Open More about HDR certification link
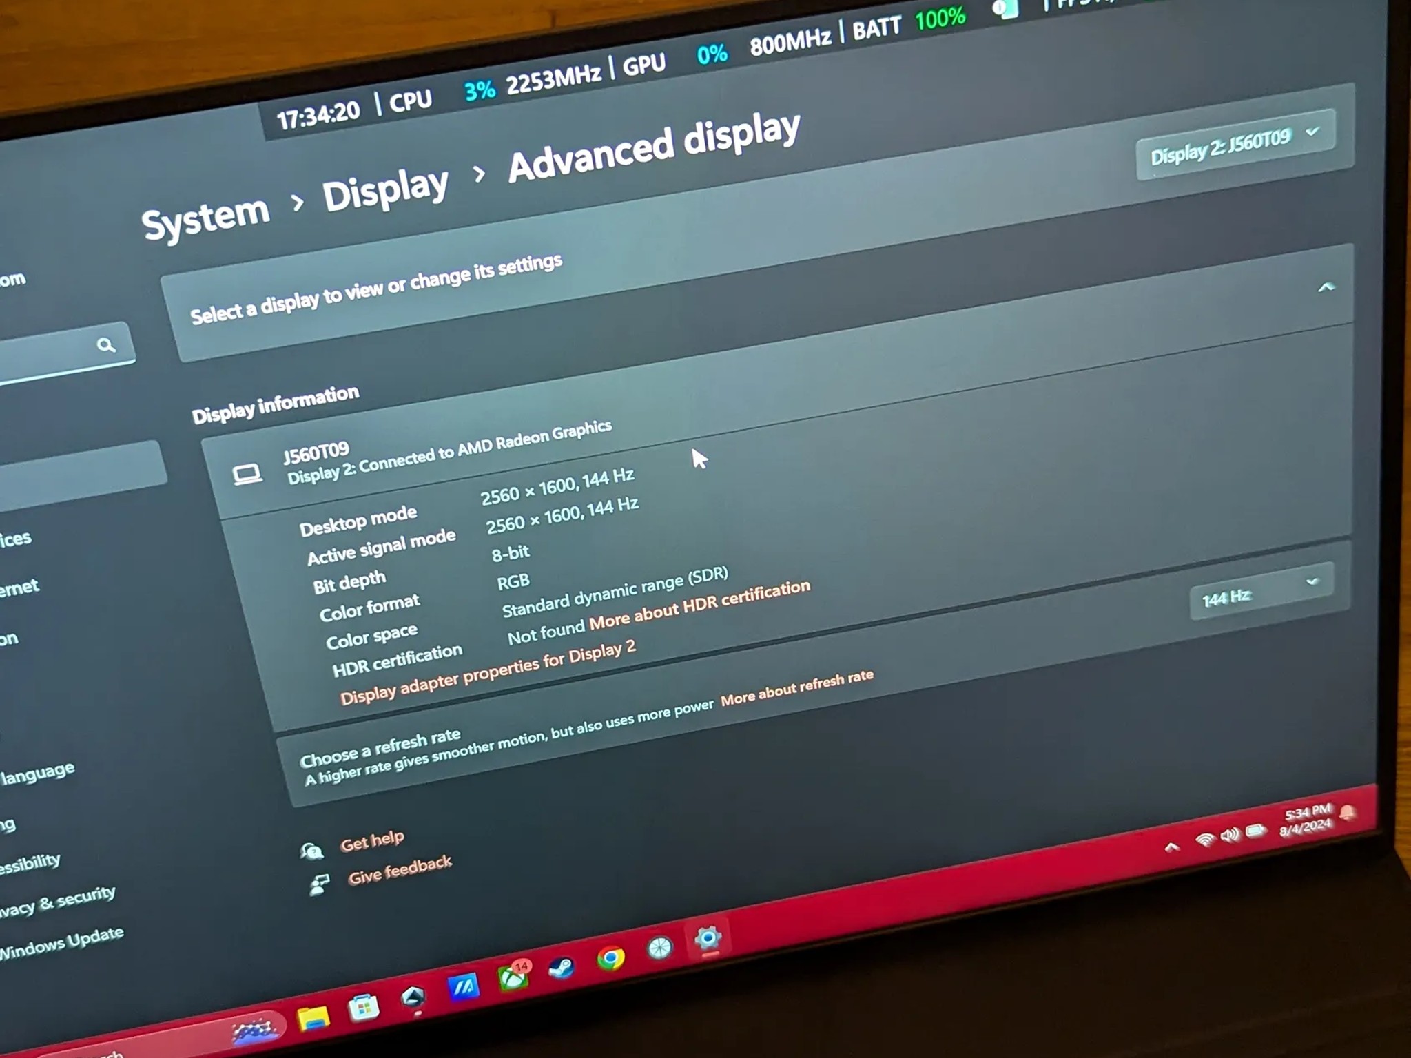This screenshot has width=1411, height=1058. click(x=699, y=605)
